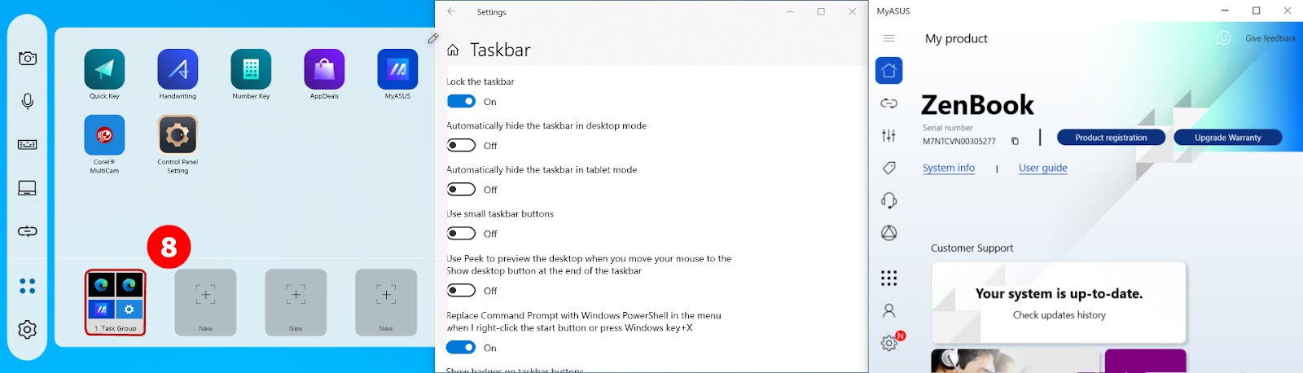Add a task group in the first New slot

(x=205, y=302)
